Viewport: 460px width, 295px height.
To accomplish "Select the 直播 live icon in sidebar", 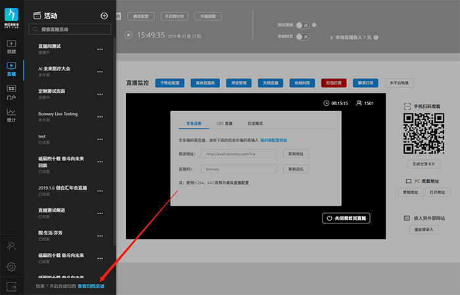I will point(11,69).
